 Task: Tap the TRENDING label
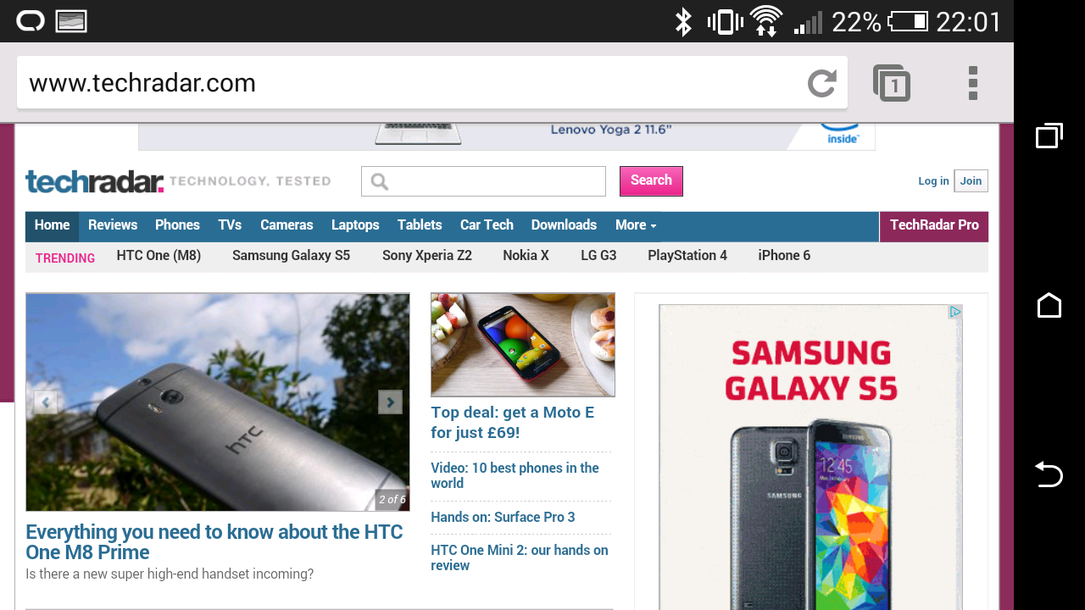65,258
